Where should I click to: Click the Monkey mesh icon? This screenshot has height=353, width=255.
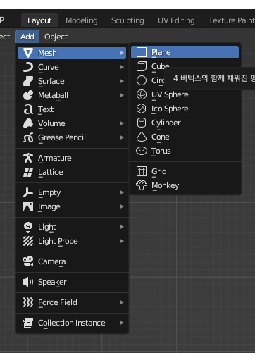[142, 185]
